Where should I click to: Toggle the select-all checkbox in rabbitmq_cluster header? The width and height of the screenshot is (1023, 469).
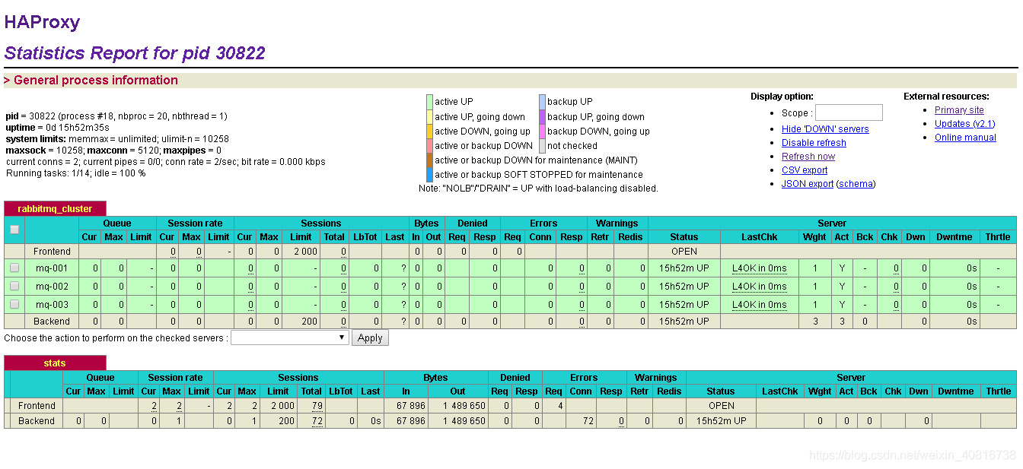pyautogui.click(x=14, y=230)
